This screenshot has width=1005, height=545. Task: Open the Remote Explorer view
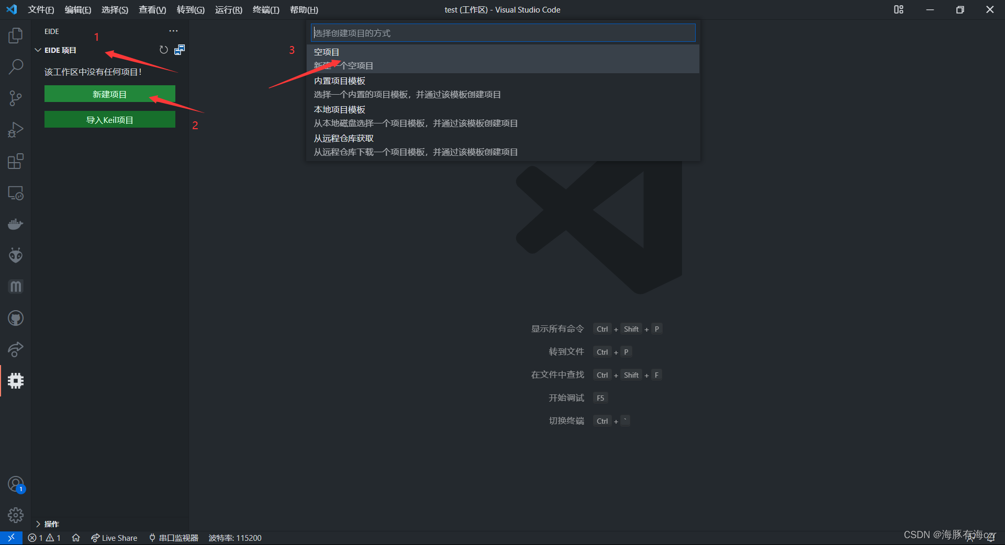point(16,192)
